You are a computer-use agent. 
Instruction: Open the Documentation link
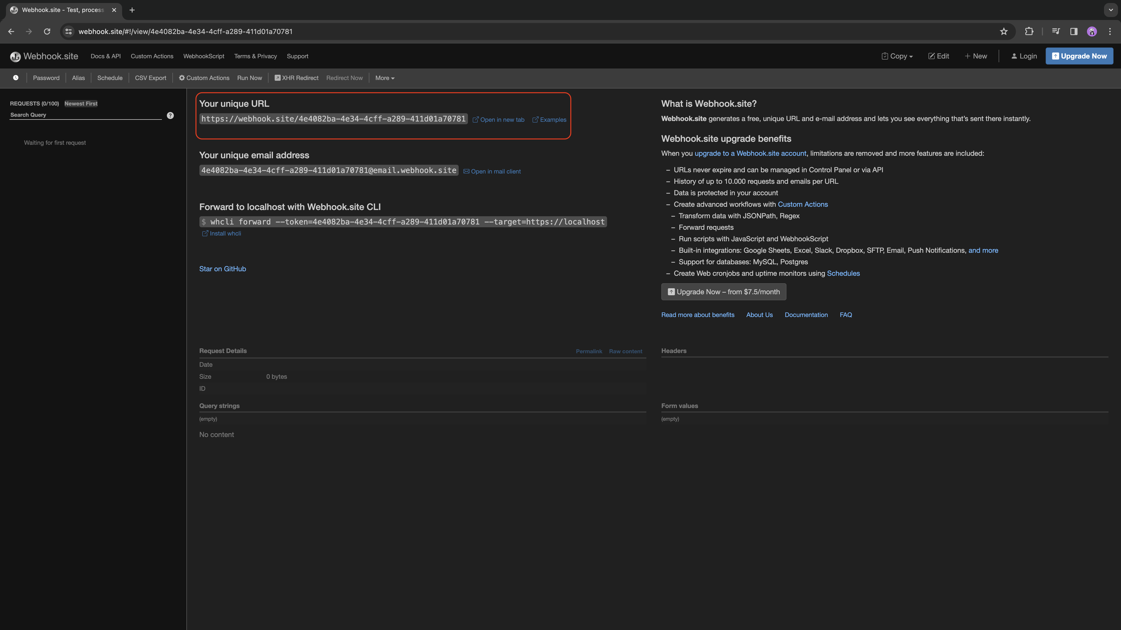[806, 315]
